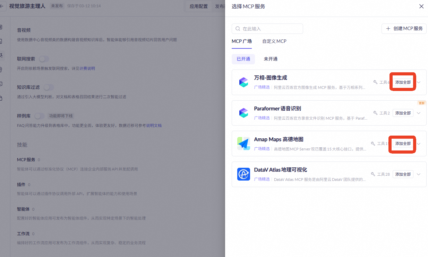
Task: Click the Amap Maps 高德地图 title
Action: (x=279, y=139)
